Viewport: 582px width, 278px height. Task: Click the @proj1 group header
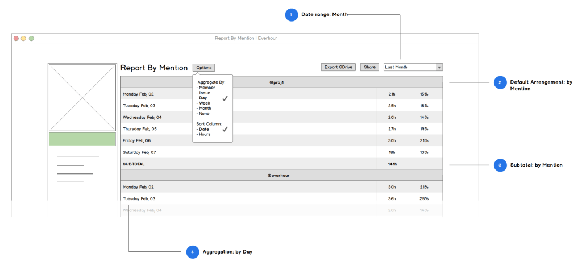[277, 82]
